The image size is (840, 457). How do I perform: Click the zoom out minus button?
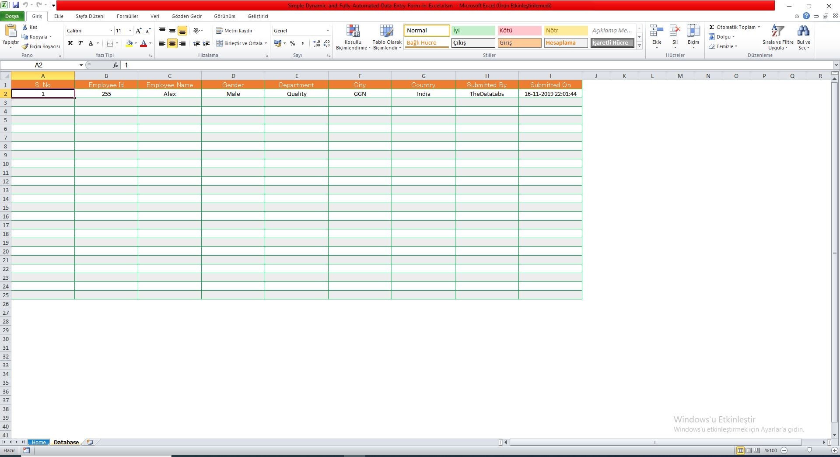click(784, 450)
